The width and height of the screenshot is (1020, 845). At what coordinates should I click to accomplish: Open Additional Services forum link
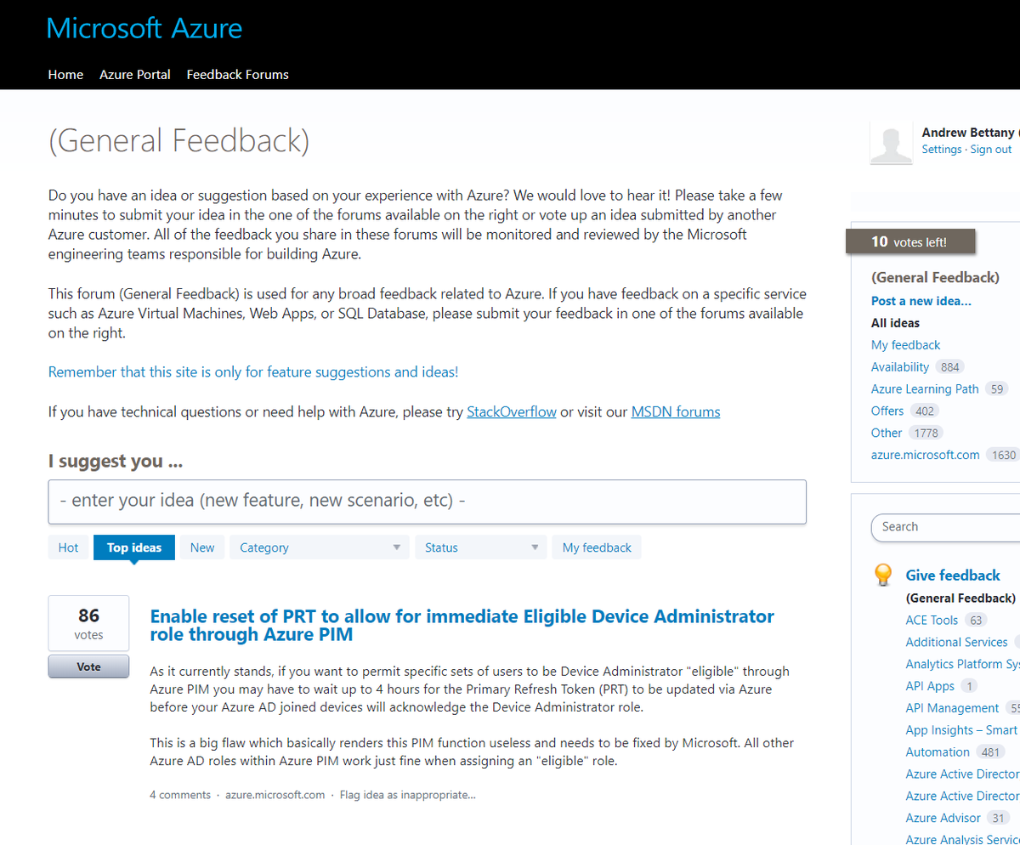click(x=957, y=643)
